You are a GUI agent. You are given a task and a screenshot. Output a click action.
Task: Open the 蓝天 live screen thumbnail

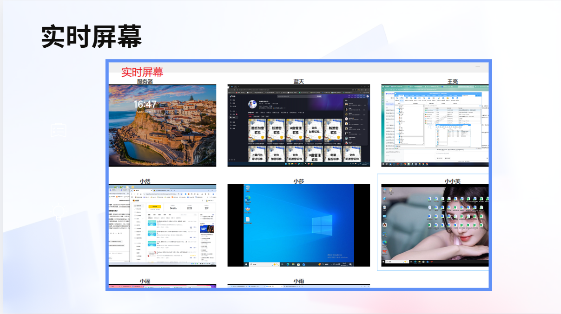pos(298,125)
